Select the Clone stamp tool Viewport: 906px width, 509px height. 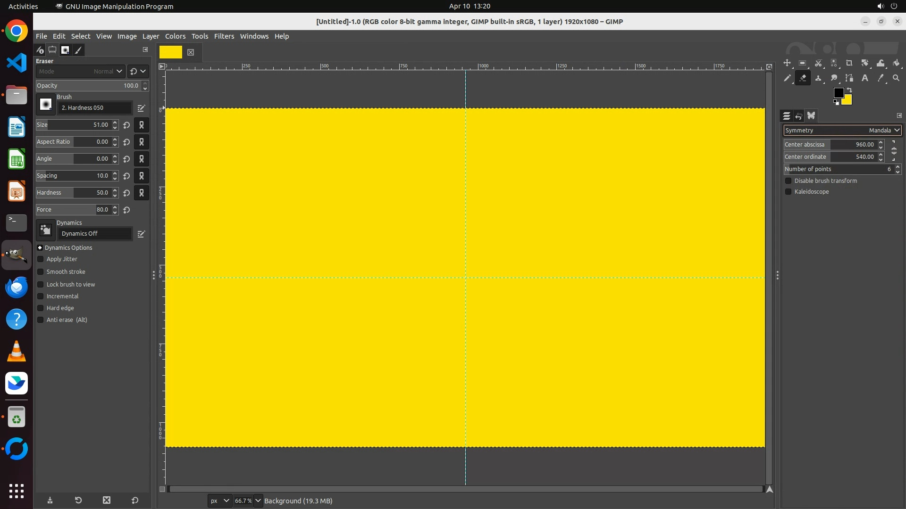tap(818, 78)
